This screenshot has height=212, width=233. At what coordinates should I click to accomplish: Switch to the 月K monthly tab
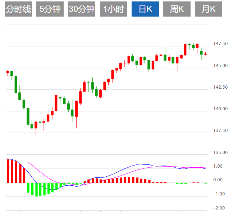pos(209,9)
